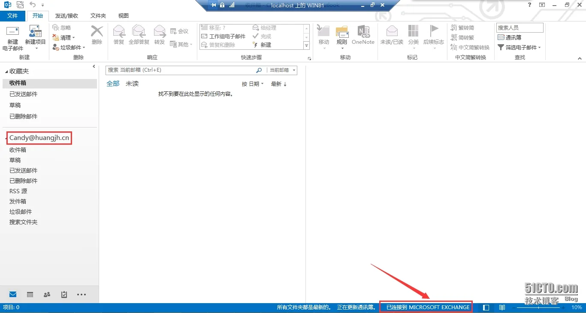
Task: Send to OneNote via the ribbon icon
Action: tap(363, 35)
